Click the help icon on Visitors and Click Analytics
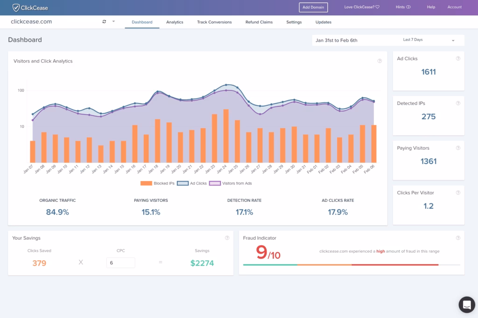This screenshot has width=478, height=318. (x=380, y=61)
